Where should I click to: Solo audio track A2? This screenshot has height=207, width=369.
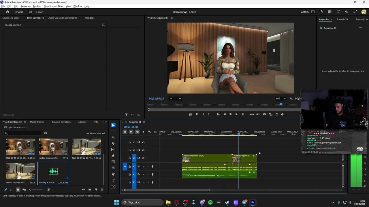148,175
